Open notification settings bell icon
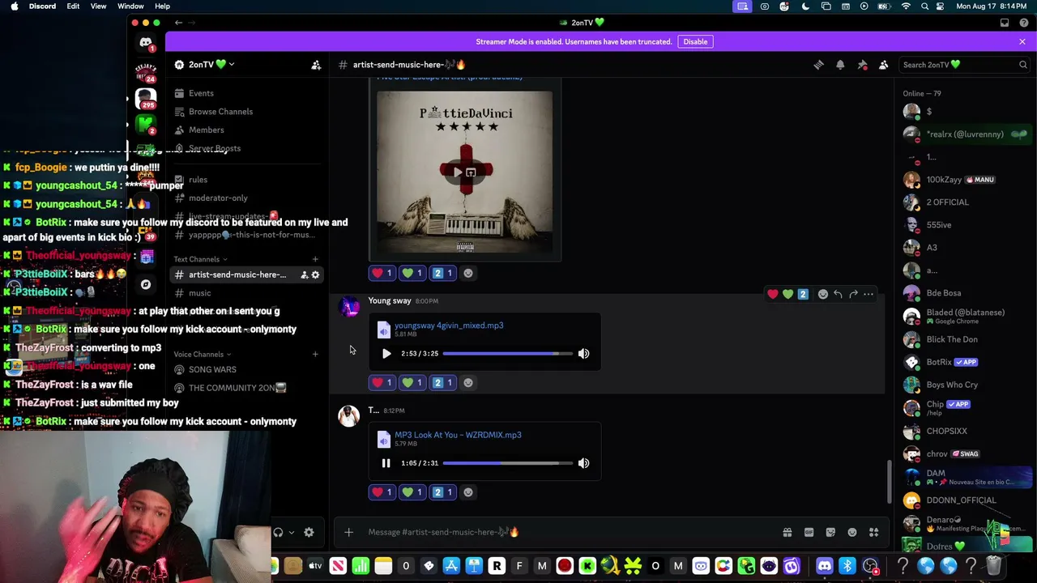 [x=840, y=65]
